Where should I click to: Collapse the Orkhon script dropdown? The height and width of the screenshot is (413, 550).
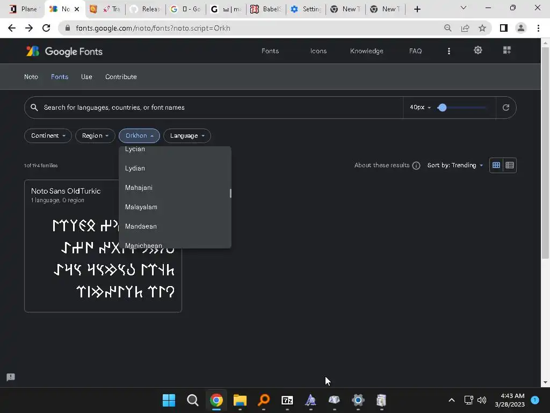coord(139,136)
